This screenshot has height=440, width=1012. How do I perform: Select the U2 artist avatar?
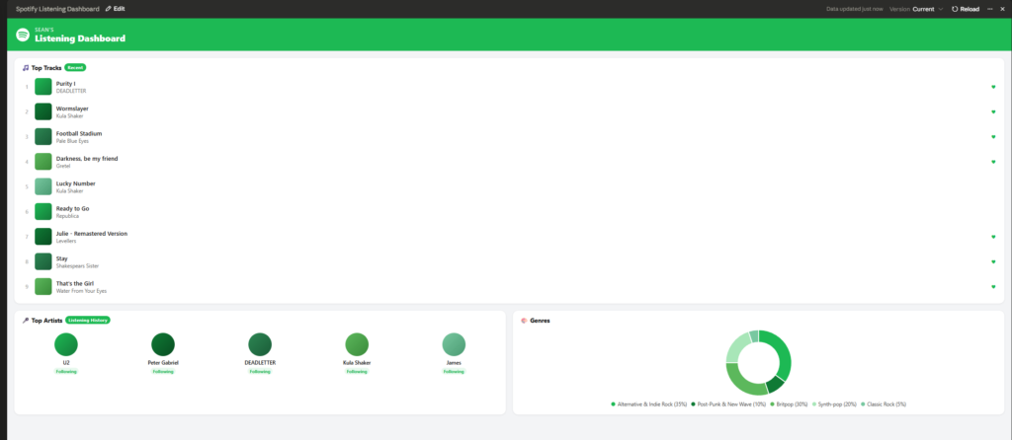pyautogui.click(x=66, y=344)
